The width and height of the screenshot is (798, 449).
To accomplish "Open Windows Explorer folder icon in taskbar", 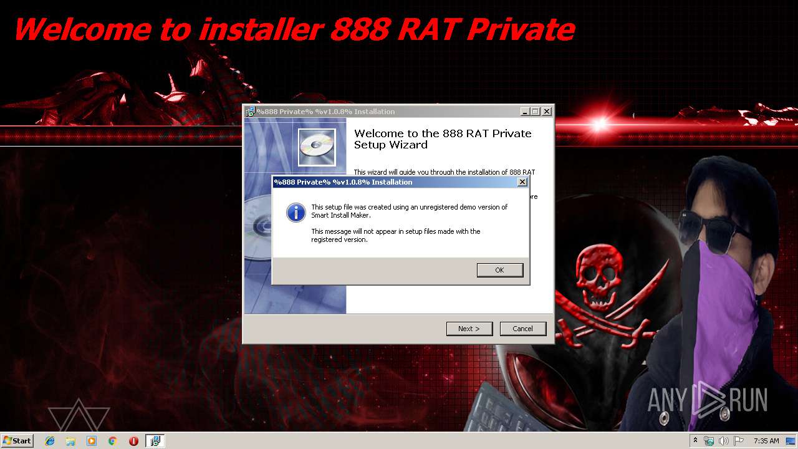I will [x=70, y=441].
